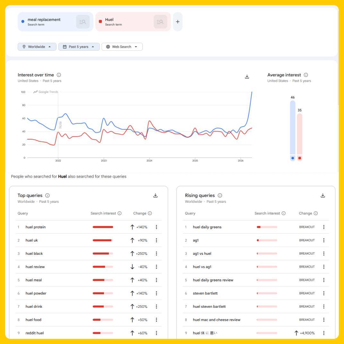Image resolution: width=344 pixels, height=344 pixels.
Task: Show info for Interest over time
Action: pos(59,75)
